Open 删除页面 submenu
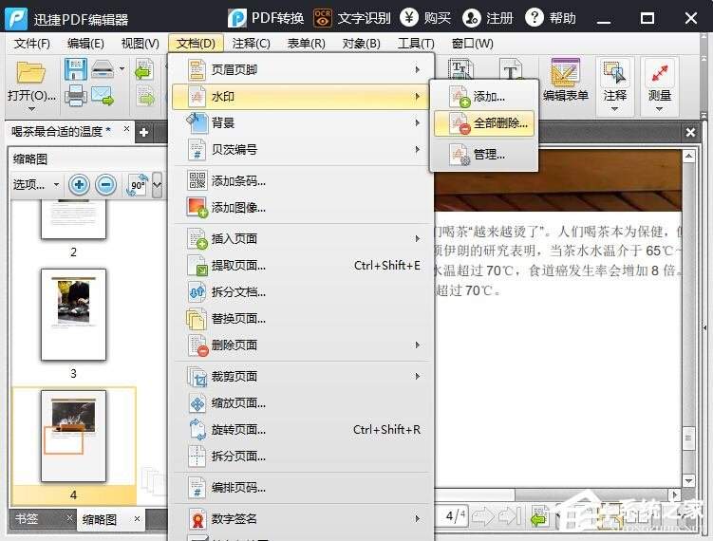The height and width of the screenshot is (541, 713). [302, 345]
